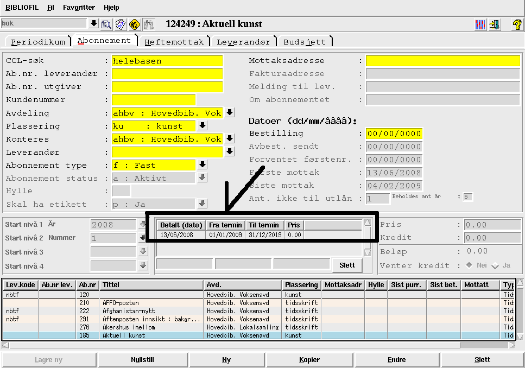
Task: Open help with the question mark icon
Action: [517, 24]
